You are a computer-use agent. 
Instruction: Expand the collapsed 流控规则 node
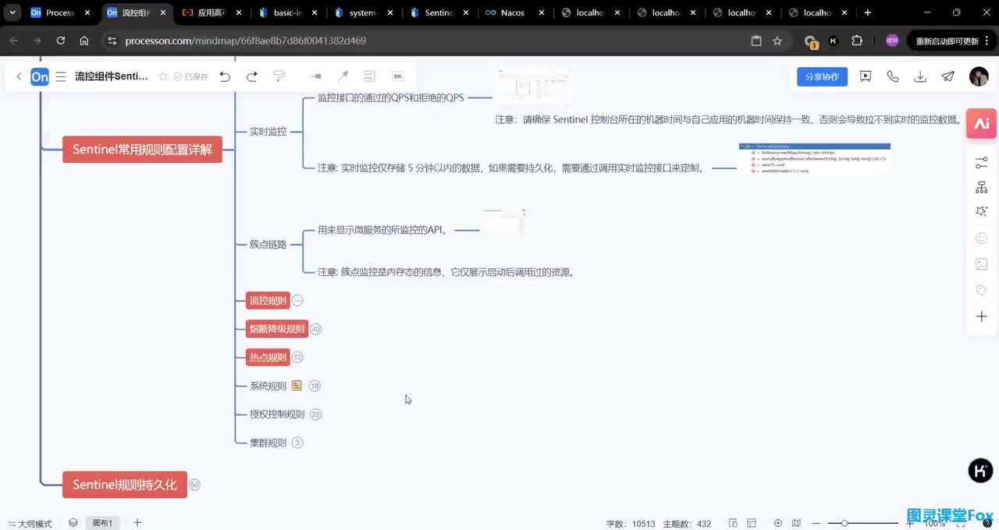pyautogui.click(x=297, y=301)
